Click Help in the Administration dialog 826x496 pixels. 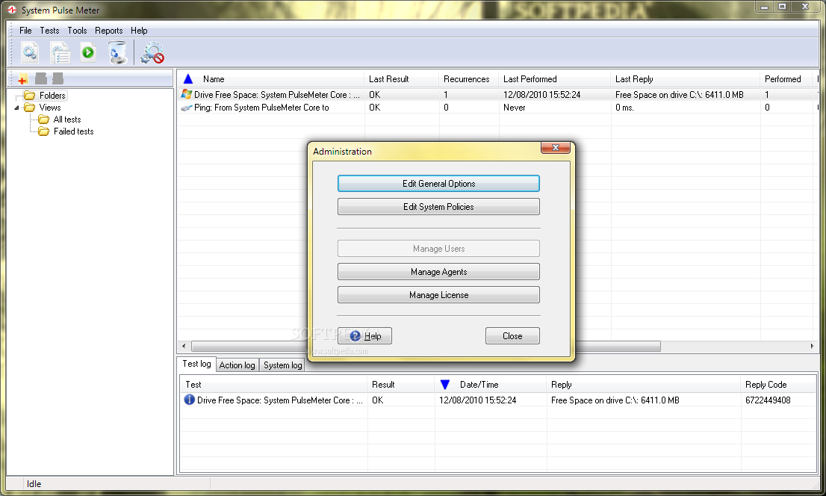point(364,335)
